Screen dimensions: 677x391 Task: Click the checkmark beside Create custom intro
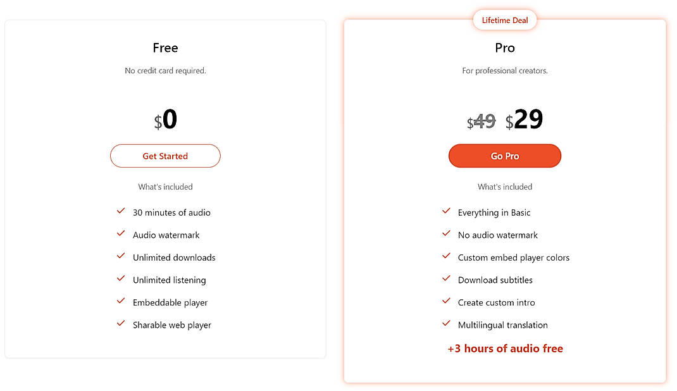[446, 301]
